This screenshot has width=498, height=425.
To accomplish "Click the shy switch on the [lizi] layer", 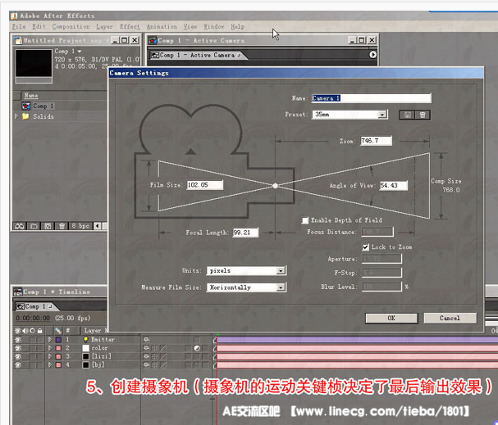I will [x=146, y=356].
